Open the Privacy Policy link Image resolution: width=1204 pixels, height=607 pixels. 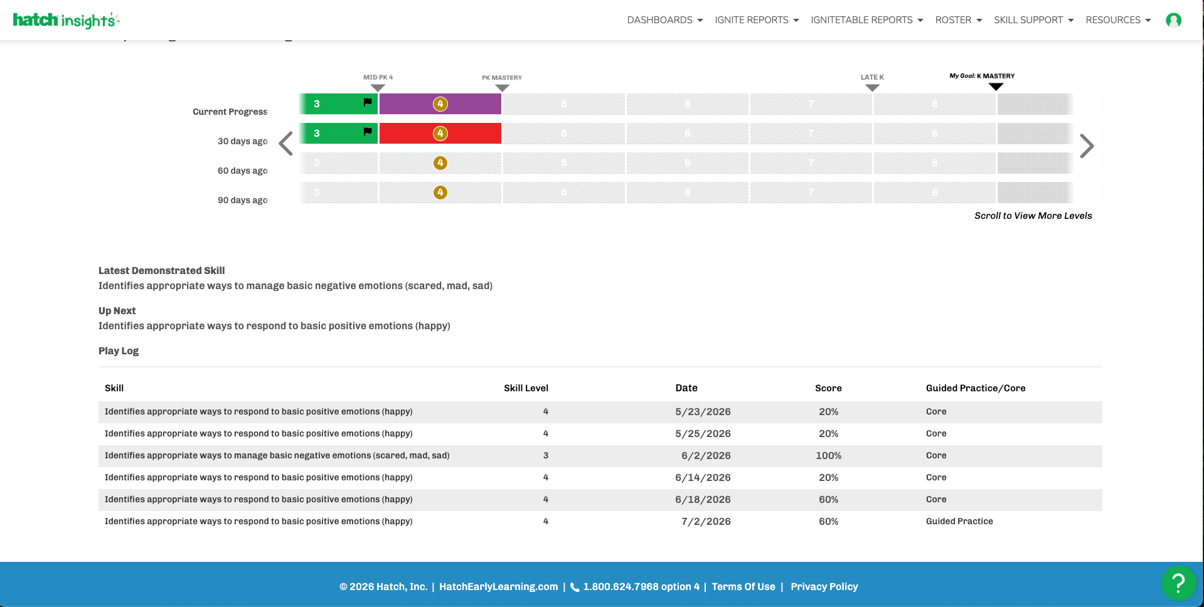[x=824, y=587]
